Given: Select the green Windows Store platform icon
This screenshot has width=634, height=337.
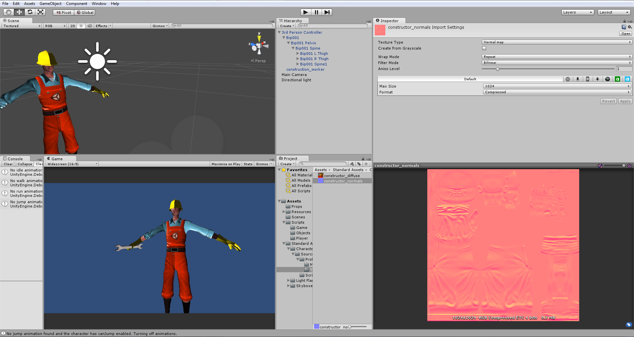Looking at the screenshot, I should (617, 79).
